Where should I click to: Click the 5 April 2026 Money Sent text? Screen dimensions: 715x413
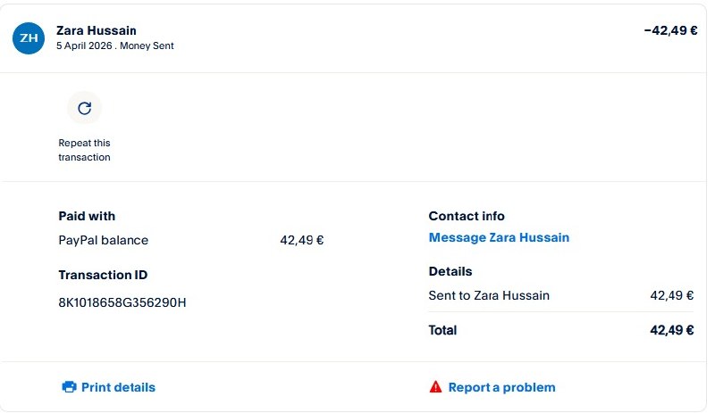(x=114, y=45)
